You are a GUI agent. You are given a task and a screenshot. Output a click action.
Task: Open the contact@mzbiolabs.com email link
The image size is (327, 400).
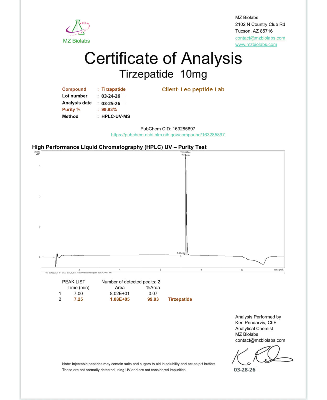[x=260, y=38]
